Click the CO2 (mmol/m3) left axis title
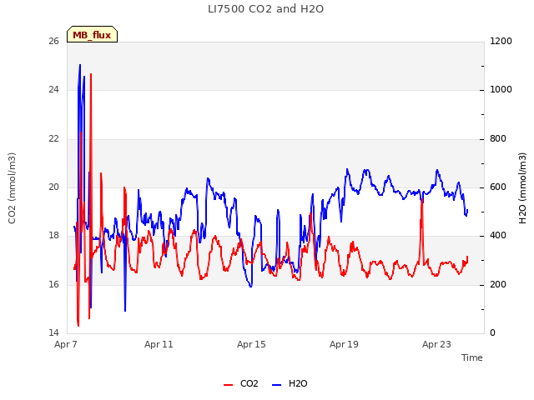This screenshot has height=400, width=534. coord(12,188)
